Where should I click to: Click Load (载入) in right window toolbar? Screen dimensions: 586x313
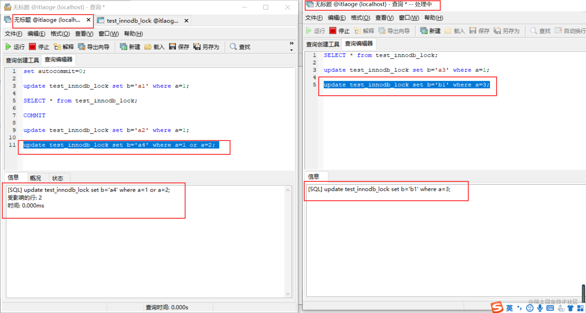455,31
